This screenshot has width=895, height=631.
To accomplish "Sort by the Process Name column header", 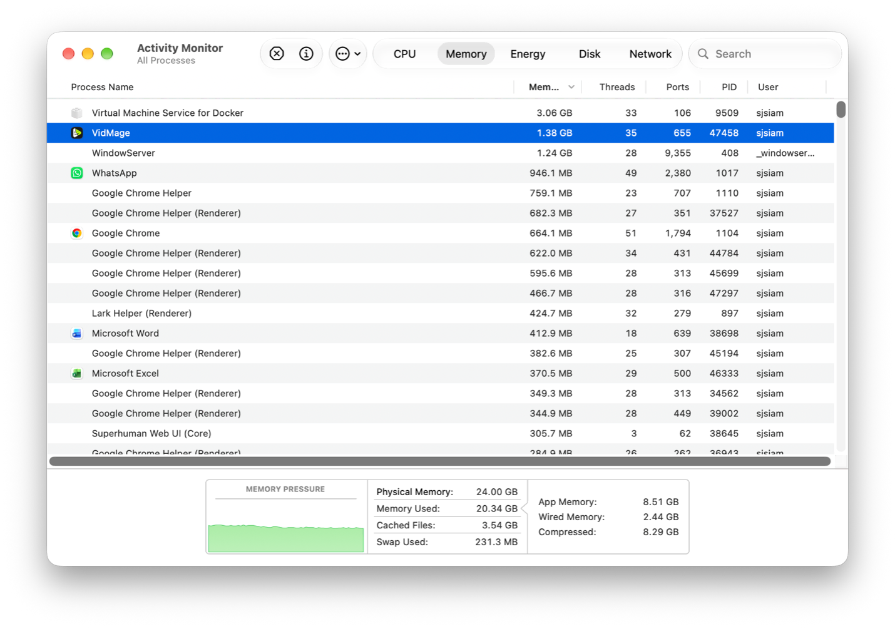I will pyautogui.click(x=102, y=87).
